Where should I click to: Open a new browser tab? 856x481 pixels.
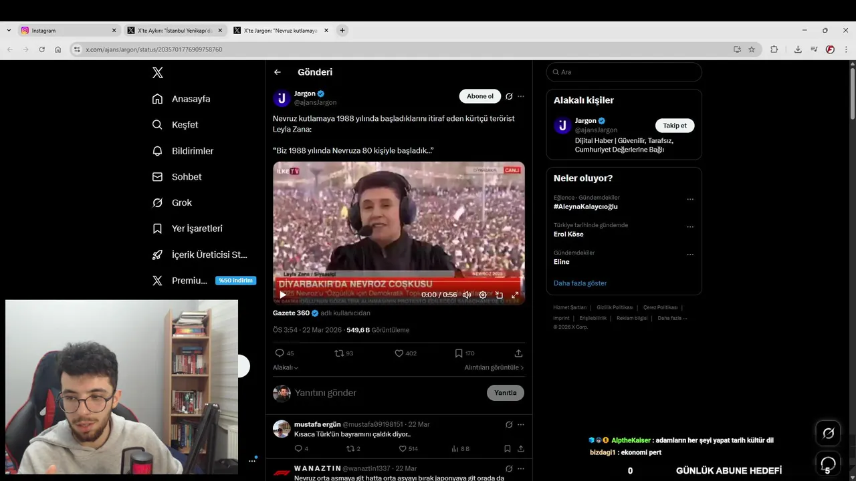click(x=342, y=31)
